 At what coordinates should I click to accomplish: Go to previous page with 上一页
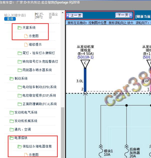tap(74, 15)
